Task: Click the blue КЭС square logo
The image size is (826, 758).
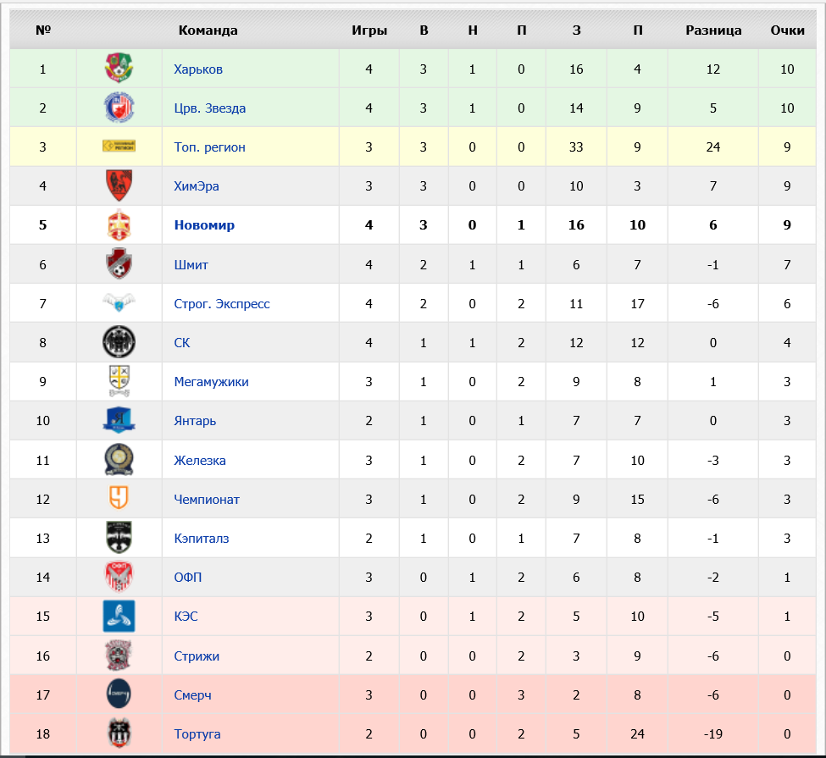Action: pyautogui.click(x=119, y=616)
